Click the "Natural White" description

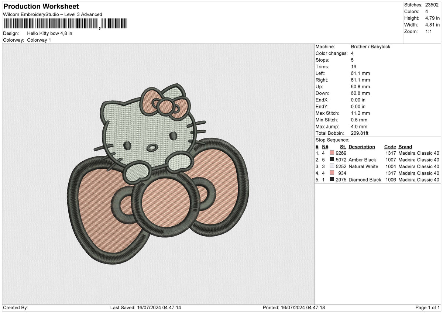click(363, 166)
